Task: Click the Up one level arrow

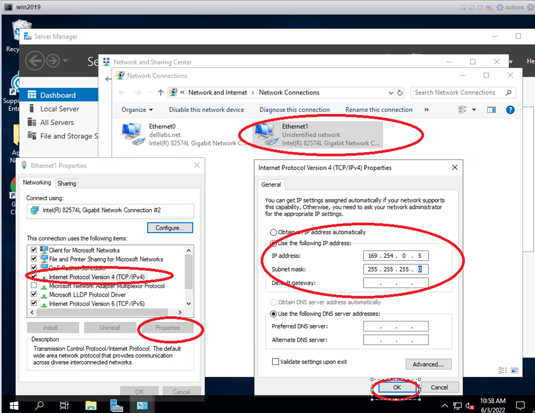Action: [161, 93]
